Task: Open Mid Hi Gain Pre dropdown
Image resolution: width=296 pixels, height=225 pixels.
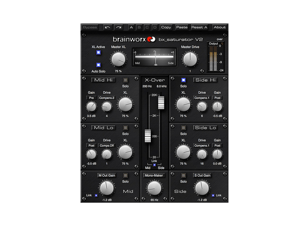Action: pos(91,98)
